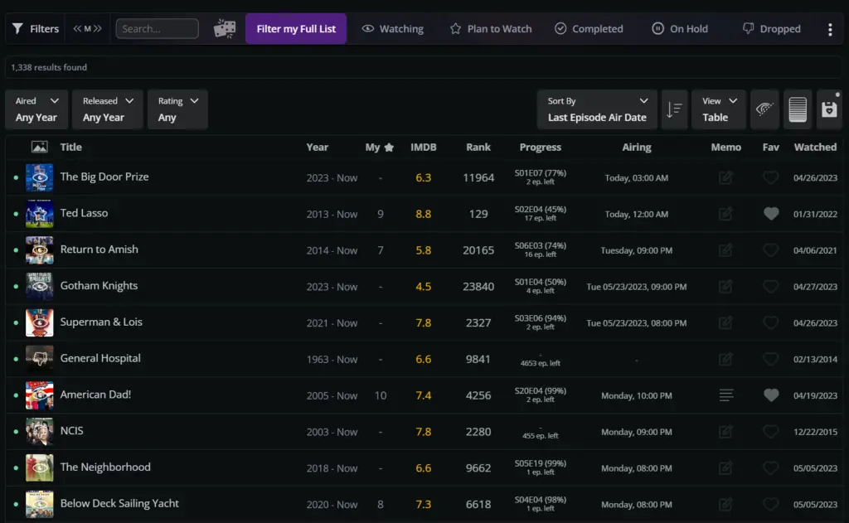Favorite The Neighborhood with heart icon

770,467
